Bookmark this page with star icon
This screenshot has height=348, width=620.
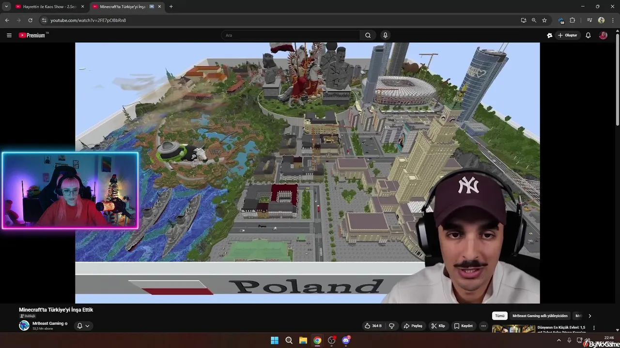click(544, 20)
